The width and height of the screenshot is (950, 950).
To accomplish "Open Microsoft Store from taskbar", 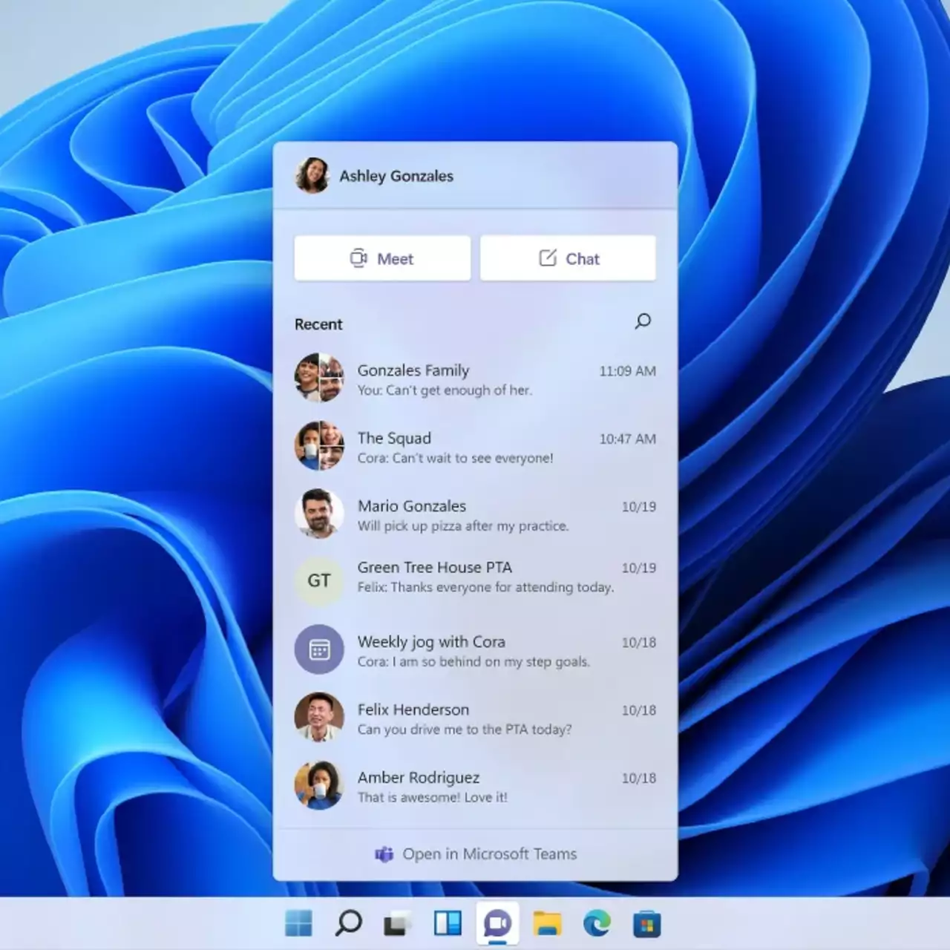I will 646,923.
